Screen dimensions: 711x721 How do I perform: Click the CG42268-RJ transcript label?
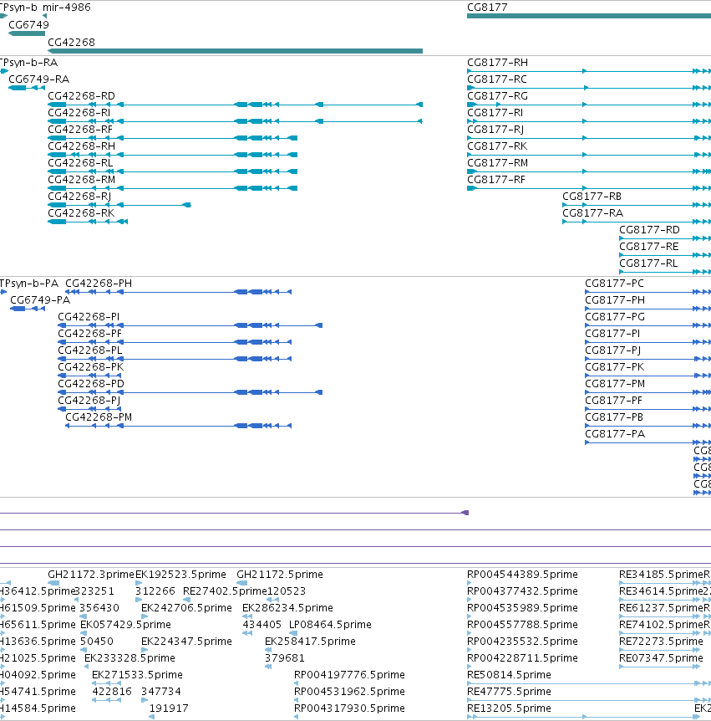tap(79, 197)
